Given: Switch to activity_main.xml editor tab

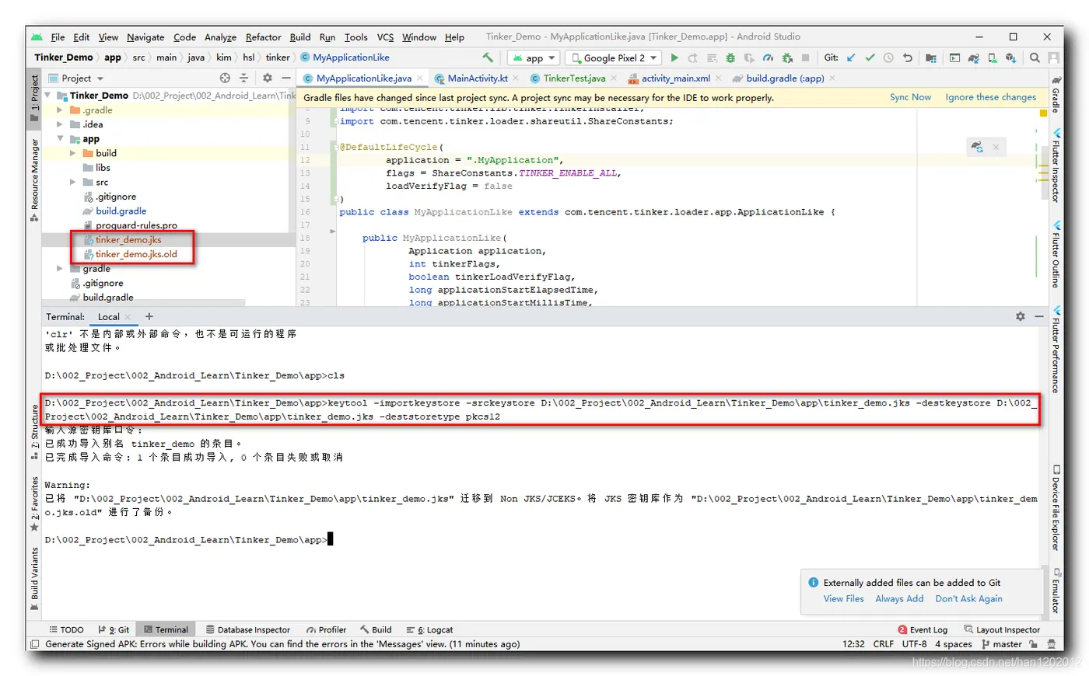Looking at the screenshot, I should 675,78.
